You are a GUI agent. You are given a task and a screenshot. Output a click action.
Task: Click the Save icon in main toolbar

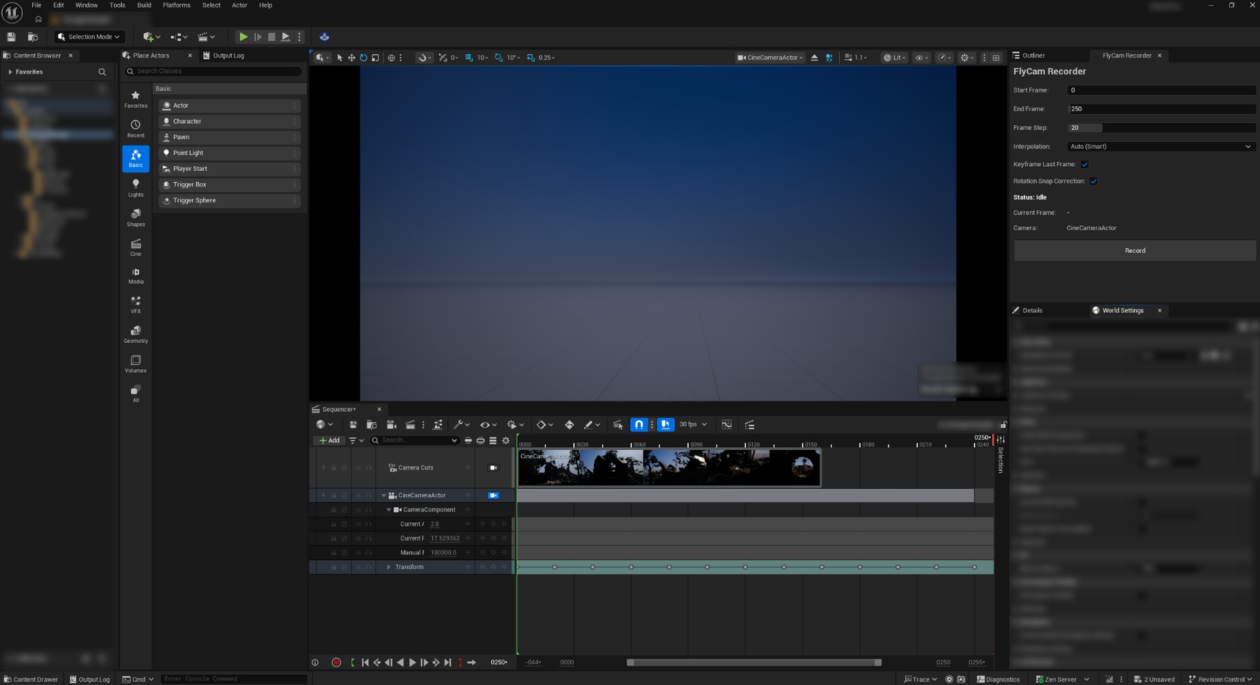coord(11,37)
